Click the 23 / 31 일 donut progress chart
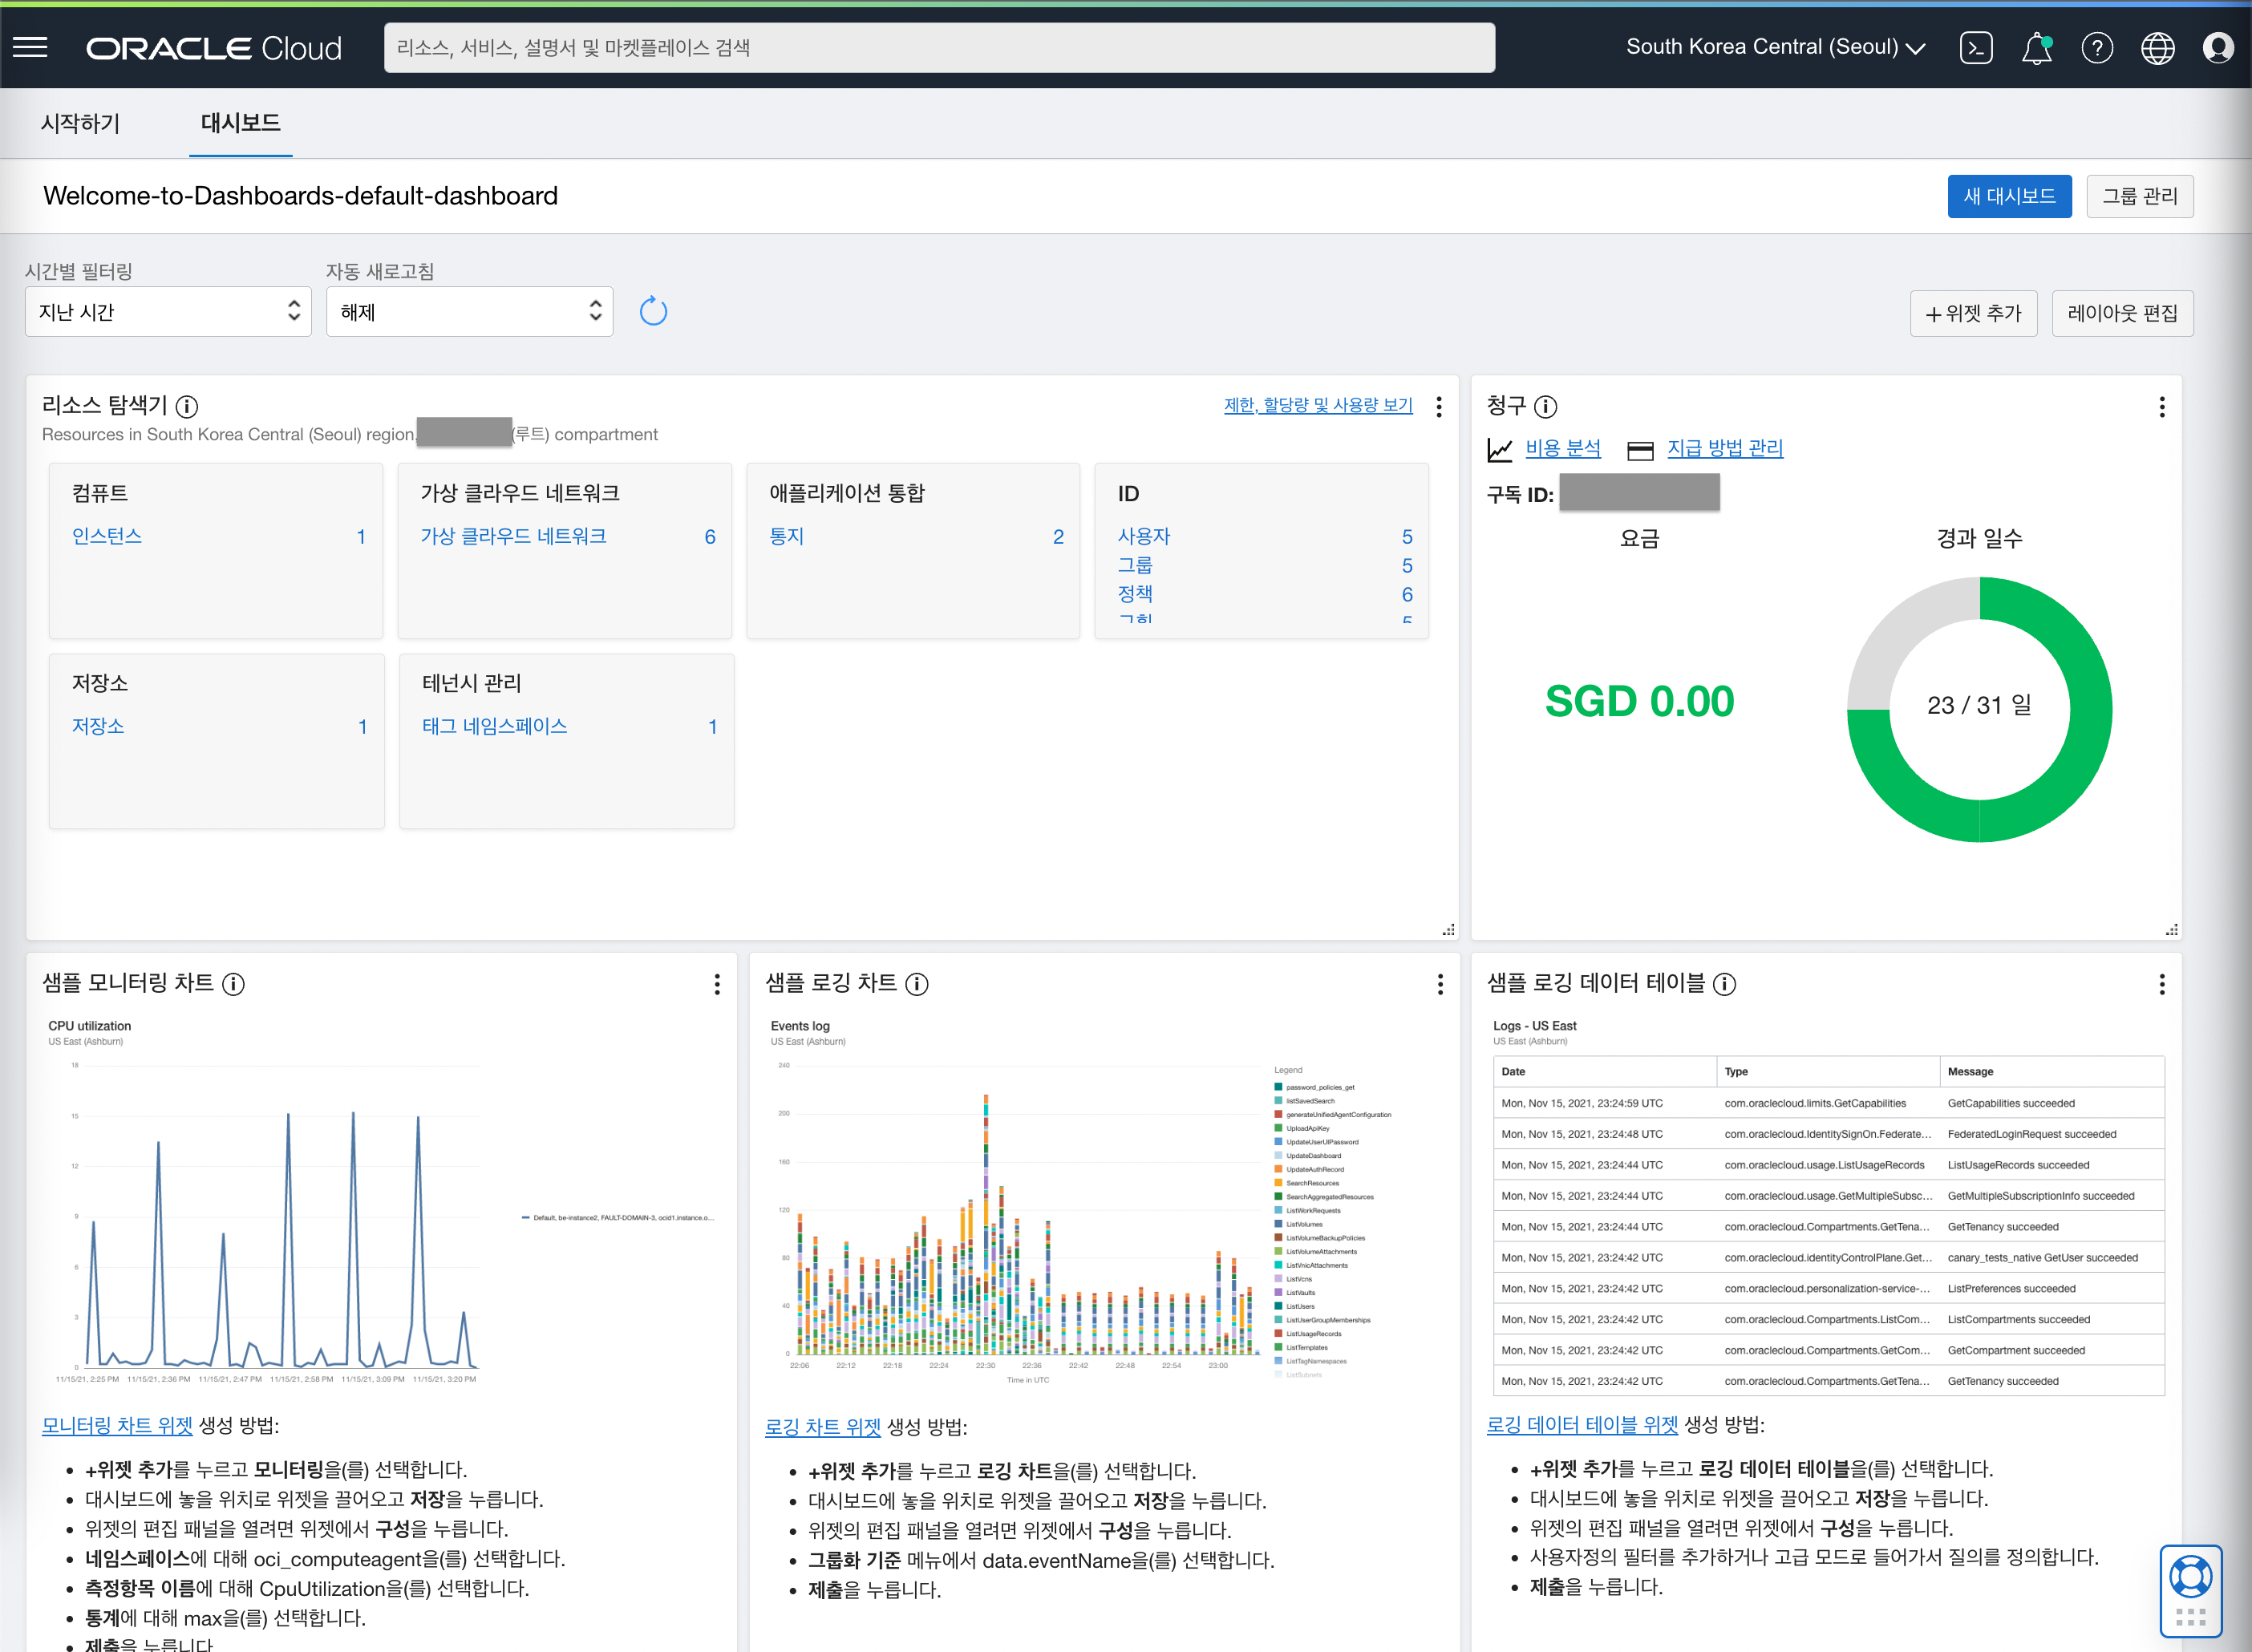 point(1979,709)
